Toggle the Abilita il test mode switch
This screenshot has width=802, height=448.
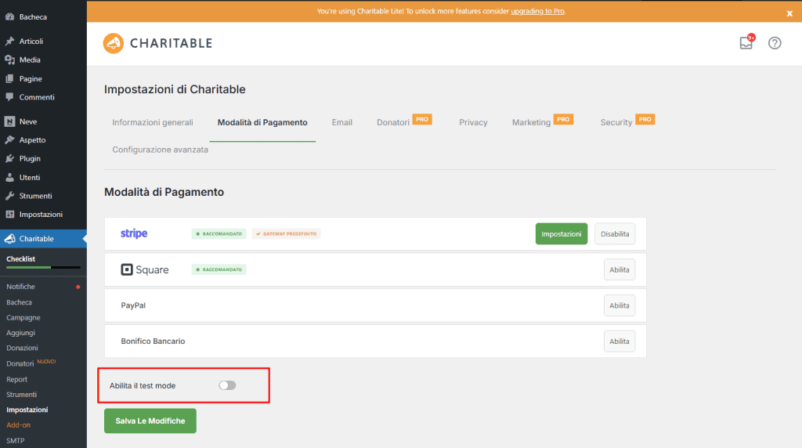click(227, 385)
